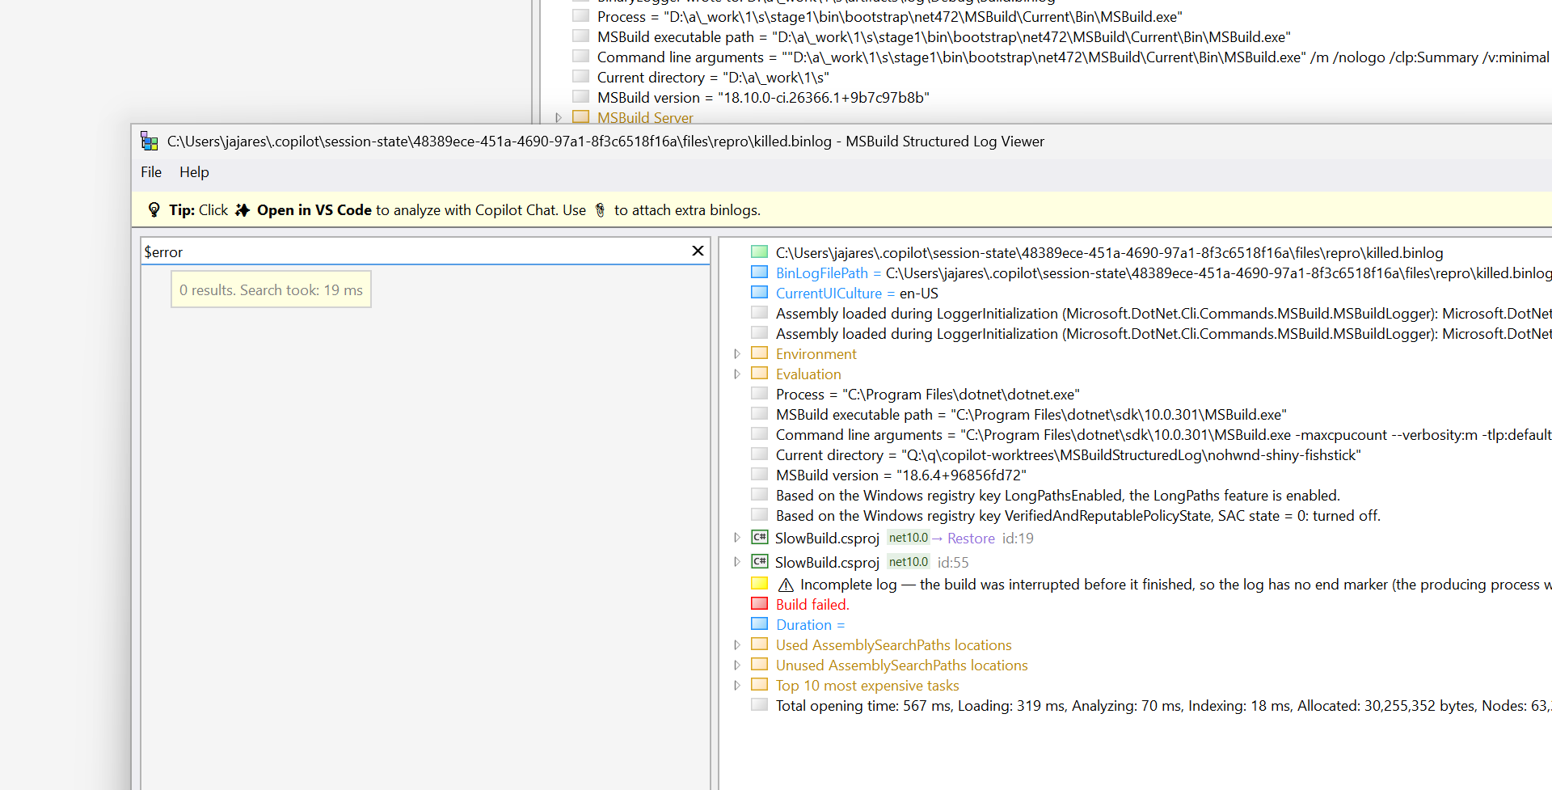Select 'Current directory = D:\a\_work\1\s' in background window
The width and height of the screenshot is (1552, 790).
pyautogui.click(x=713, y=78)
